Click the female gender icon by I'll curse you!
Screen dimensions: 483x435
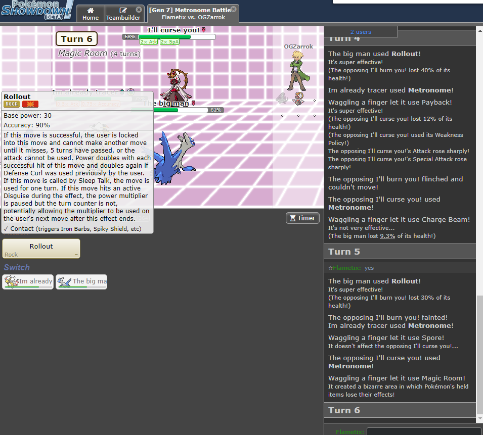[x=203, y=30]
